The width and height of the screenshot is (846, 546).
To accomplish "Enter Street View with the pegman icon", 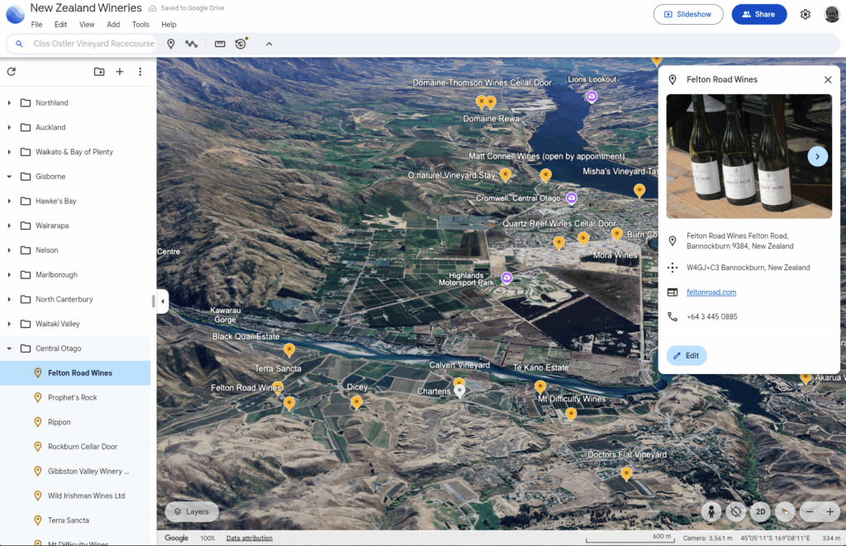I will [711, 511].
